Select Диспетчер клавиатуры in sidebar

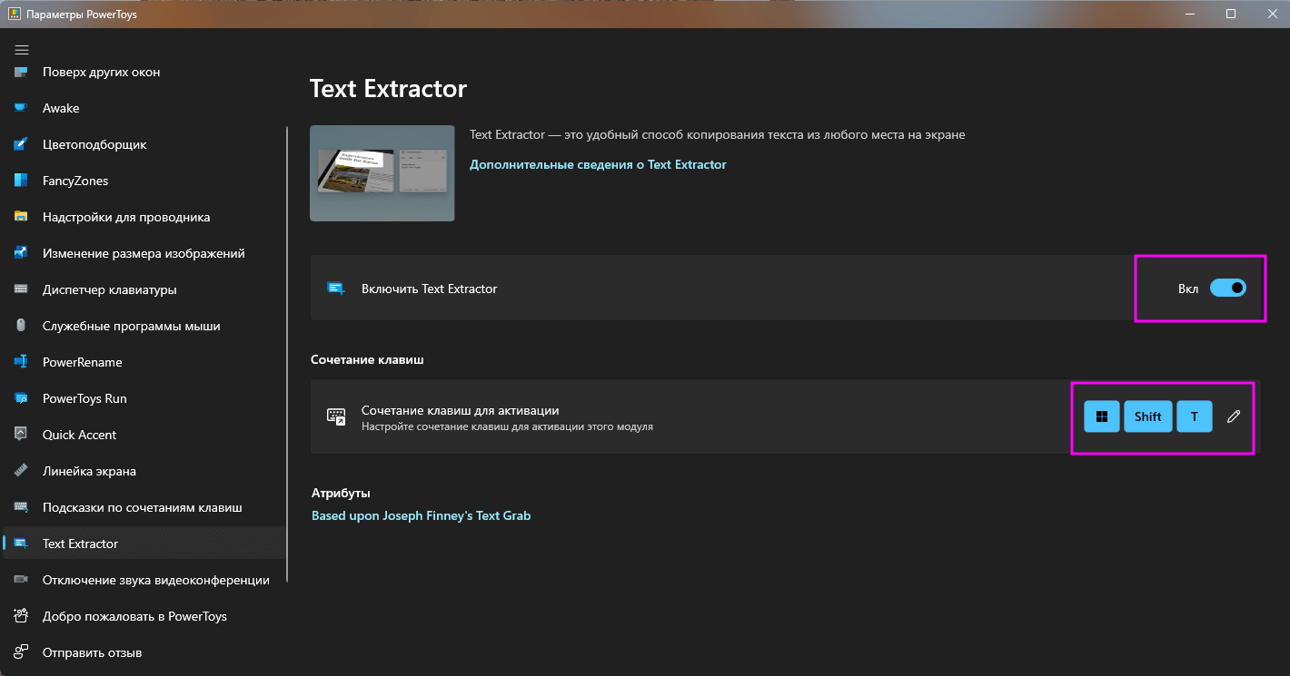144,289
